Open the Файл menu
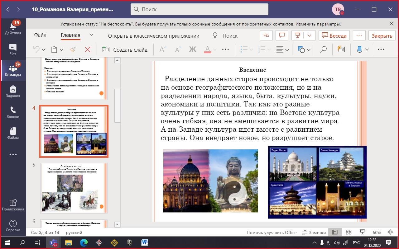 click(40, 35)
